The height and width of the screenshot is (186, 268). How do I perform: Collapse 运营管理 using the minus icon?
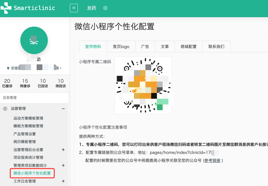(x=63, y=109)
